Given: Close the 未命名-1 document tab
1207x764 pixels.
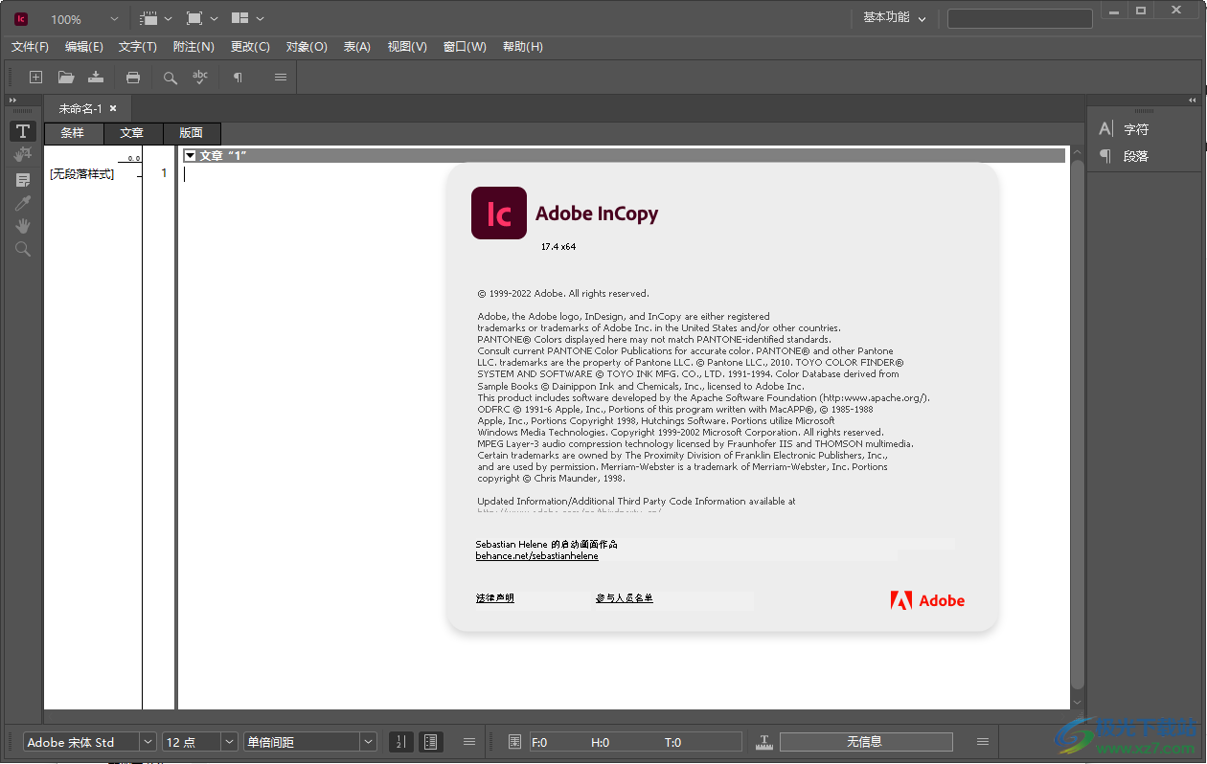Looking at the screenshot, I should click(x=113, y=108).
